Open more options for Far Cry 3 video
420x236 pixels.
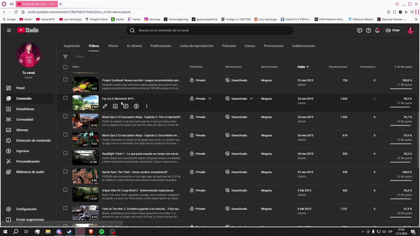coord(147,106)
